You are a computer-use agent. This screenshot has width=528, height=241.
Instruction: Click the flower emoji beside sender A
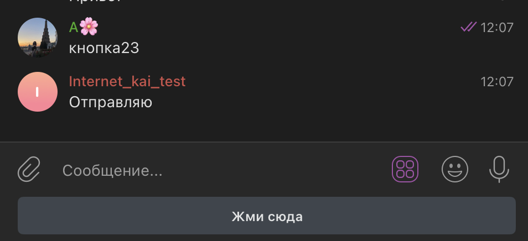tap(89, 27)
